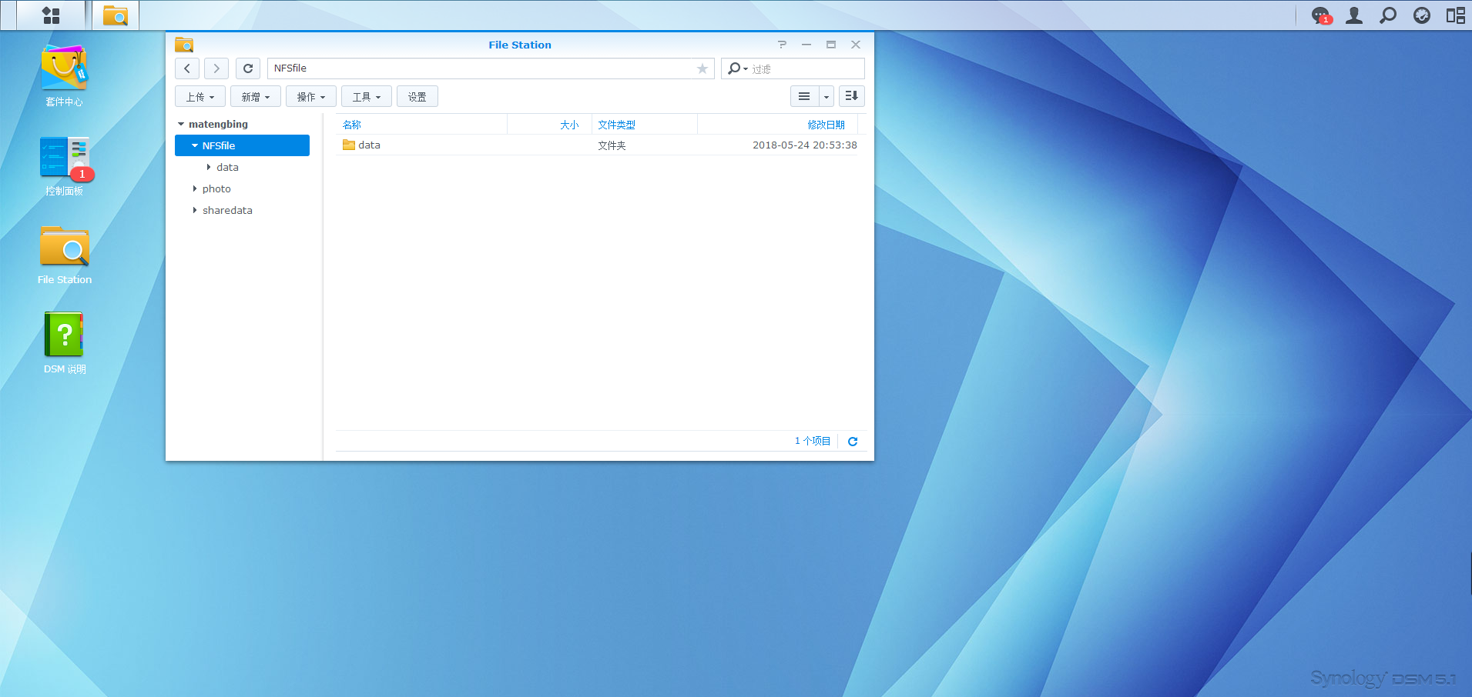Select the photo folder in tree
Screen dimensions: 1472x697
coord(216,188)
